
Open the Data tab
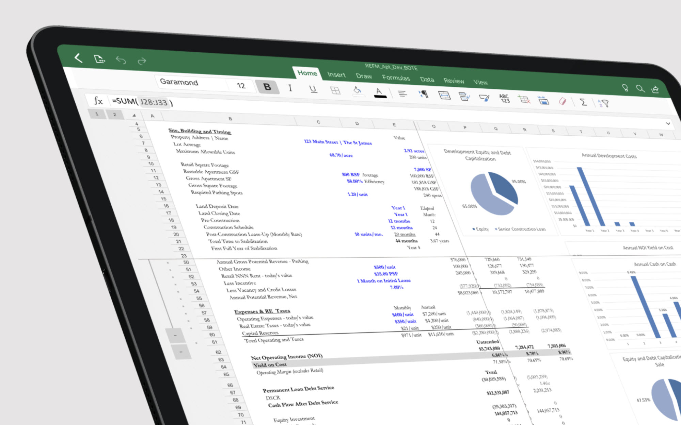427,80
